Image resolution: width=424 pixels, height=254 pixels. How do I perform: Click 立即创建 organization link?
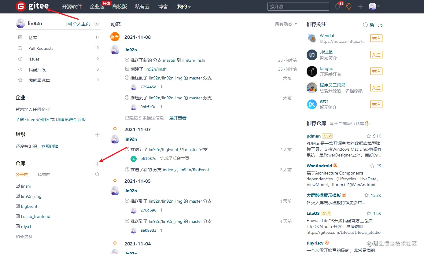tap(50, 146)
